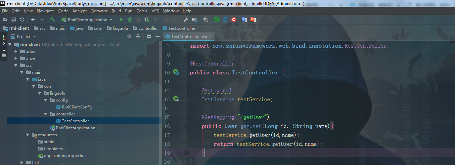Viewport: 455px width, 165px height.
Task: Click the bean gutter icon on line 10
Action: click(x=176, y=72)
